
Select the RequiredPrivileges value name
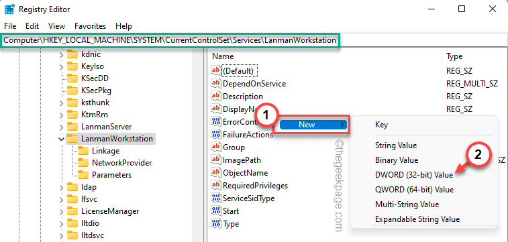click(255, 186)
